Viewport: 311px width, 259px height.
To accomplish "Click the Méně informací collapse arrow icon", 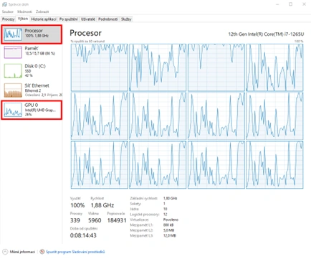I will tap(5, 252).
